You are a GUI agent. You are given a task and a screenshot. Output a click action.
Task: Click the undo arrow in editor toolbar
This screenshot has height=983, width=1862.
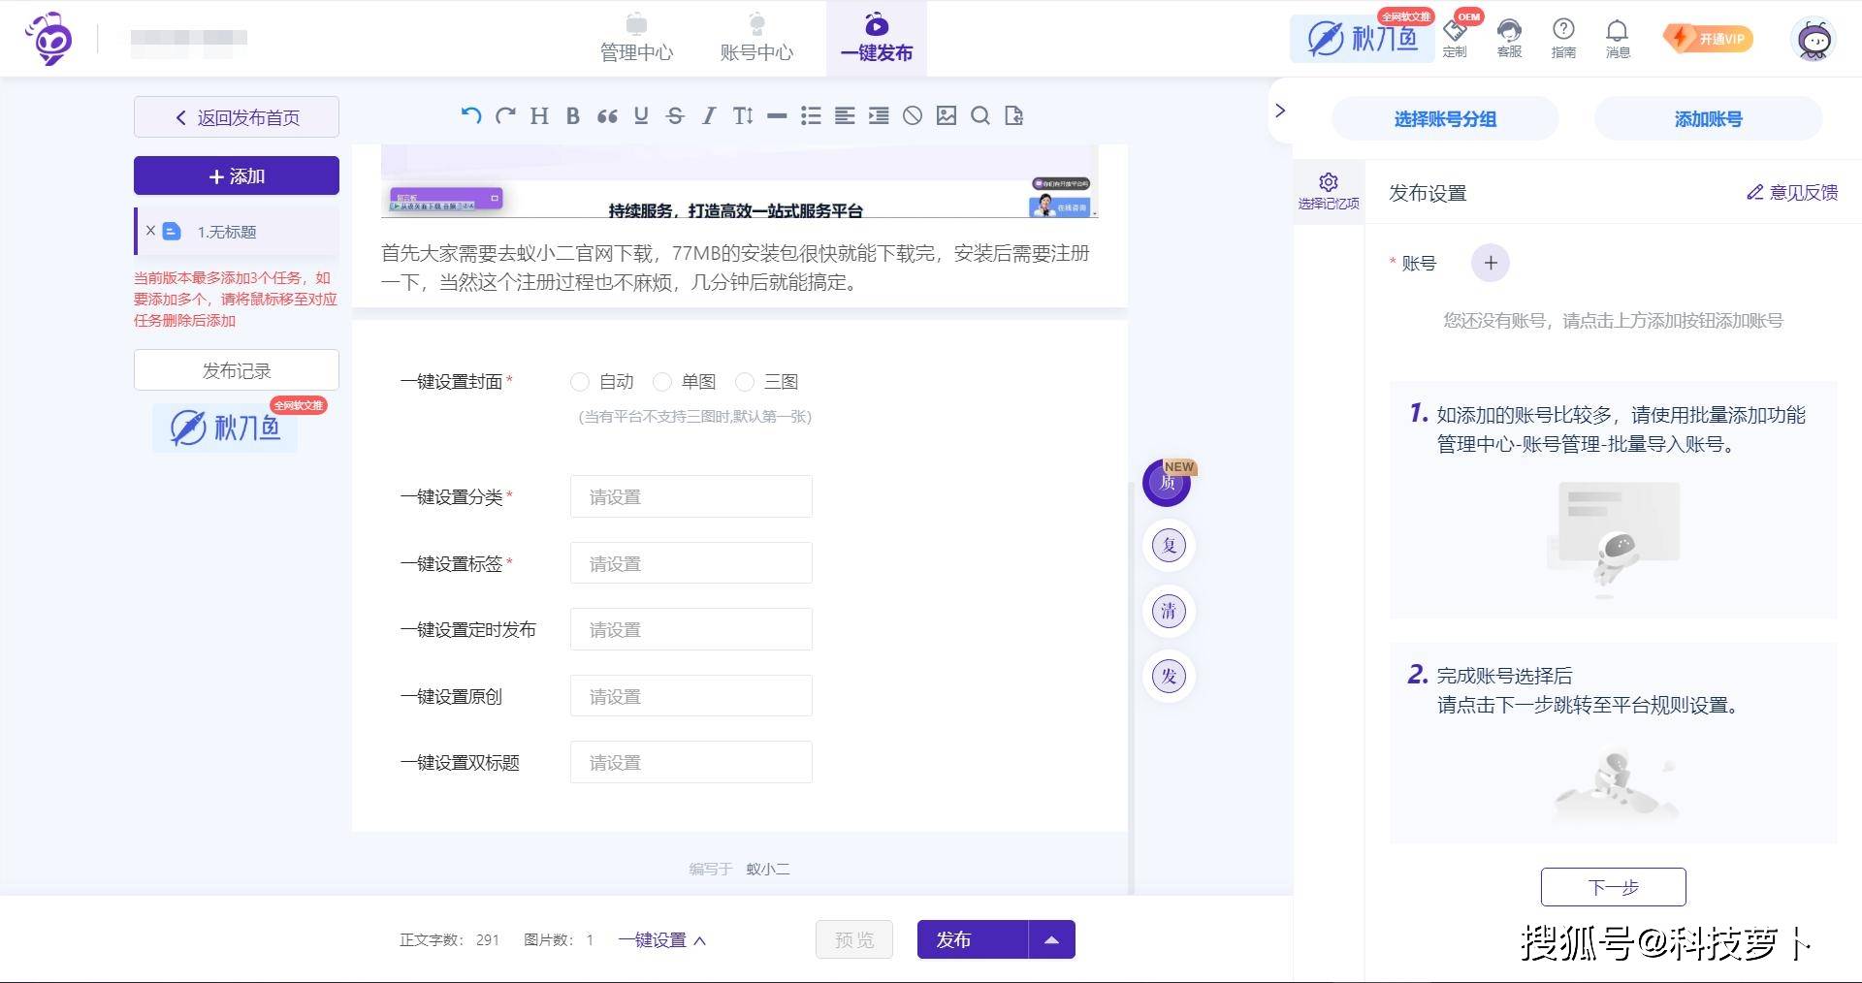click(471, 116)
